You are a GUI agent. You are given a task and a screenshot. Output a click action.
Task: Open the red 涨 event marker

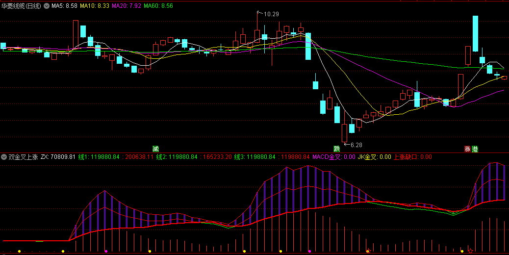pyautogui.click(x=467, y=149)
